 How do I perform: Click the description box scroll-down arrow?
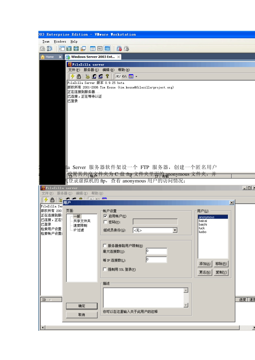(186, 305)
